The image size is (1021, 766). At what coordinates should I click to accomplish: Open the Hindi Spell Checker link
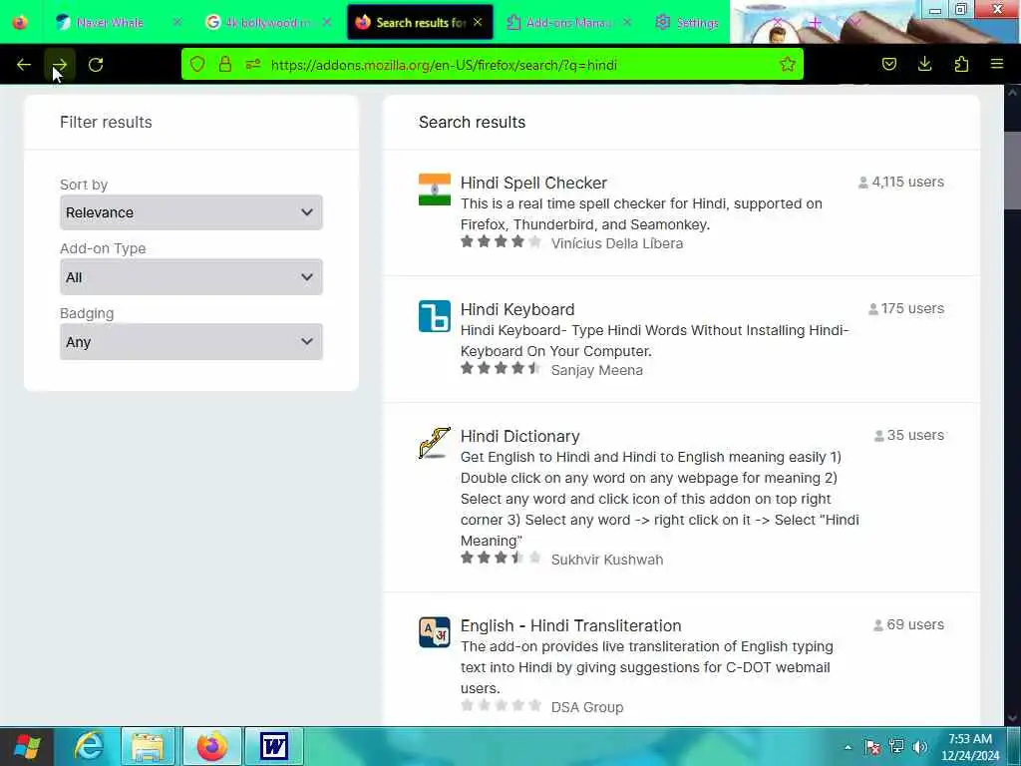[533, 184]
